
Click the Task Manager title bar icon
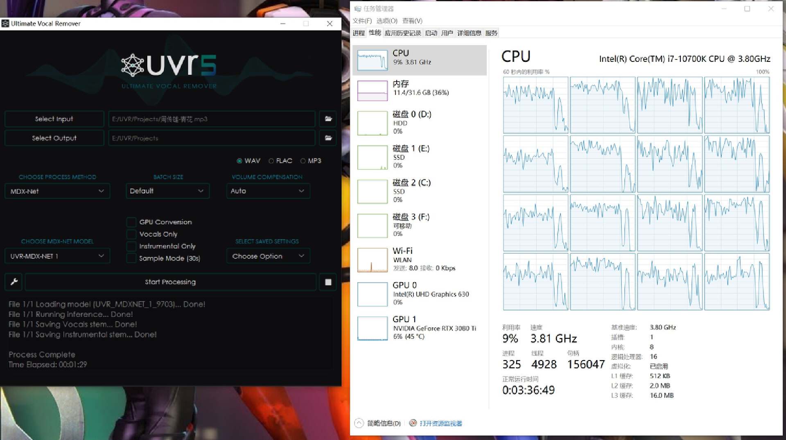pos(357,9)
